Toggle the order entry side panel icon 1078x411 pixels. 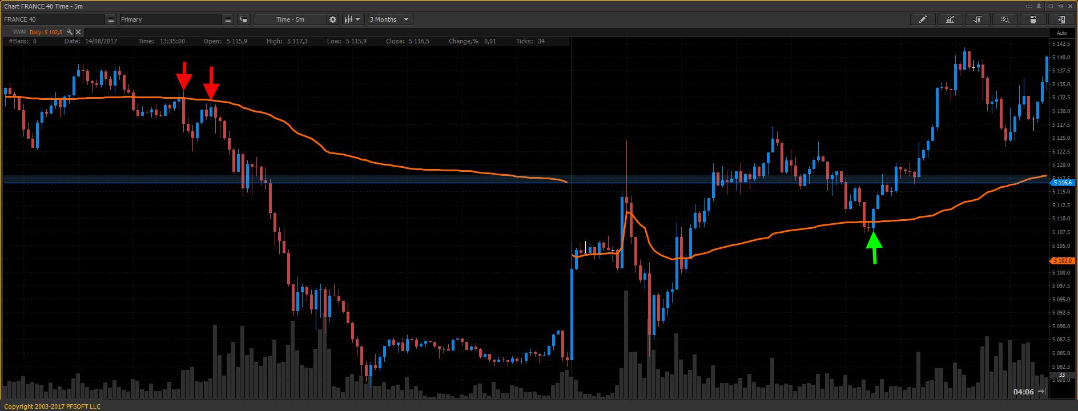(1061, 19)
